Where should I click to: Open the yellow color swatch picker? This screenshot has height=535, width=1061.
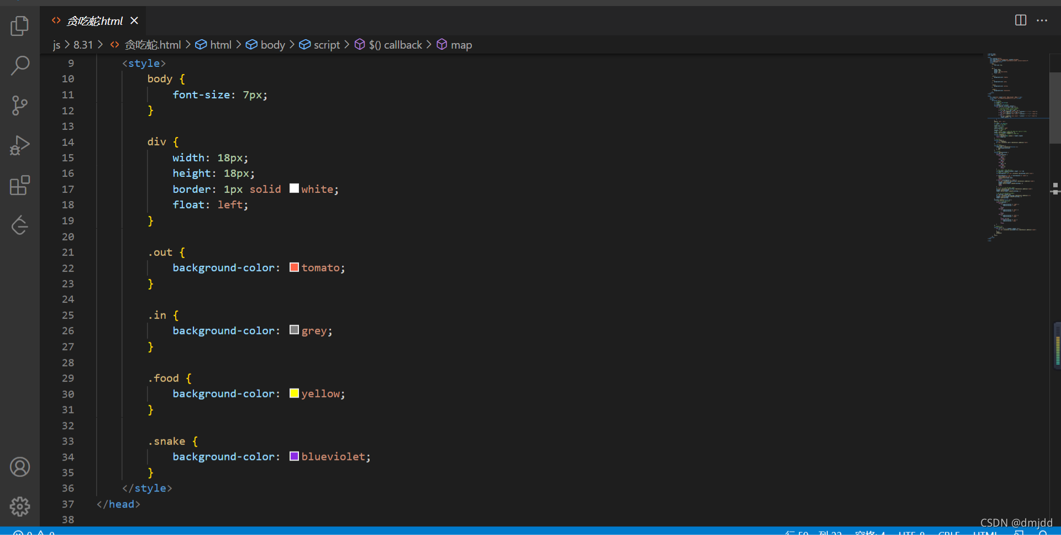pos(294,393)
